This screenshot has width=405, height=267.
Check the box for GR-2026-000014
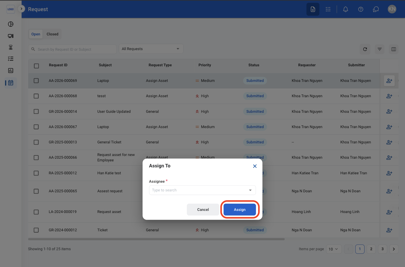point(36,111)
